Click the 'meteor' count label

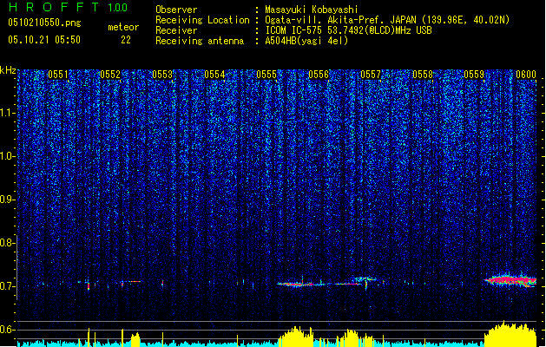pyautogui.click(x=123, y=27)
